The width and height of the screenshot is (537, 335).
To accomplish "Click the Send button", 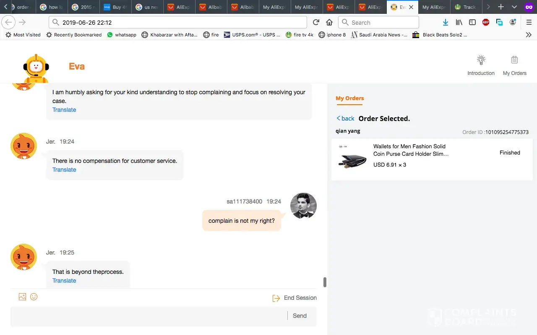I will (x=300, y=316).
